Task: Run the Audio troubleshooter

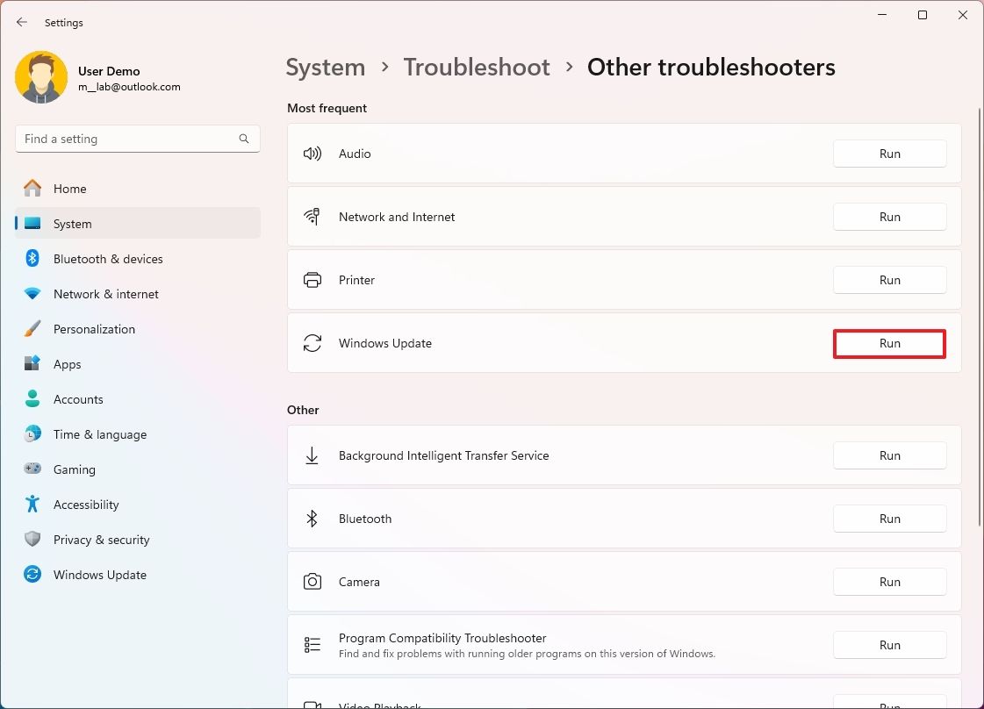Action: coord(889,154)
